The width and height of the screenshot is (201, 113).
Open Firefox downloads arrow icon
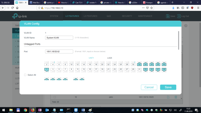pyautogui.click(x=173, y=8)
